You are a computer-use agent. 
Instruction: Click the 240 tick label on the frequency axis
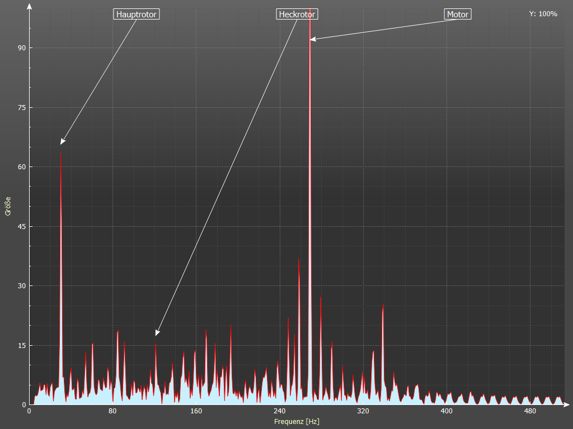[x=279, y=412]
